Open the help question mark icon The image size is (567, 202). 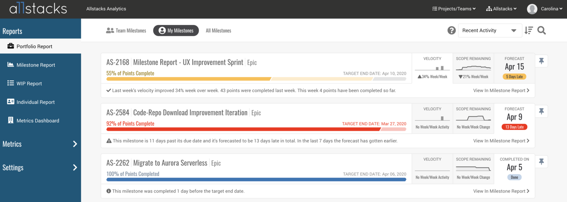pos(452,31)
